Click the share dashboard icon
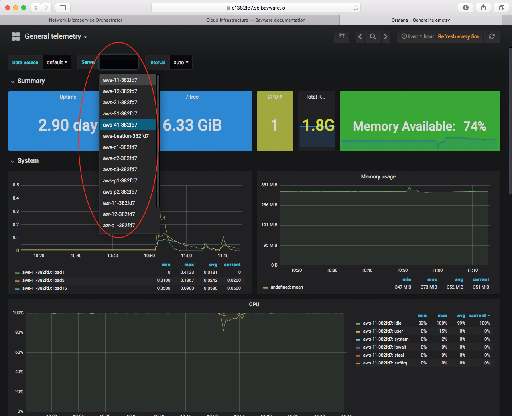512x416 pixels. pos(341,36)
